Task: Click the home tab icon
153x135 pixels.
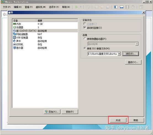Action: coord(4,14)
